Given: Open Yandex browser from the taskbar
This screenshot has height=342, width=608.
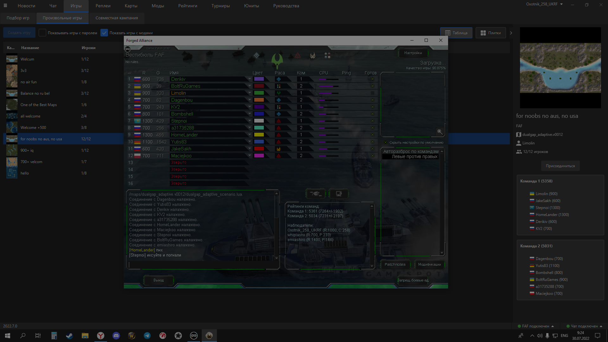Looking at the screenshot, I should click(101, 336).
